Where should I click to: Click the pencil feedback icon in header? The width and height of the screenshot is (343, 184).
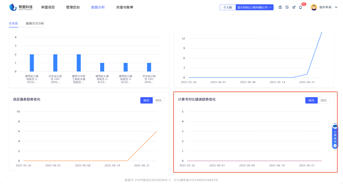coord(294,7)
